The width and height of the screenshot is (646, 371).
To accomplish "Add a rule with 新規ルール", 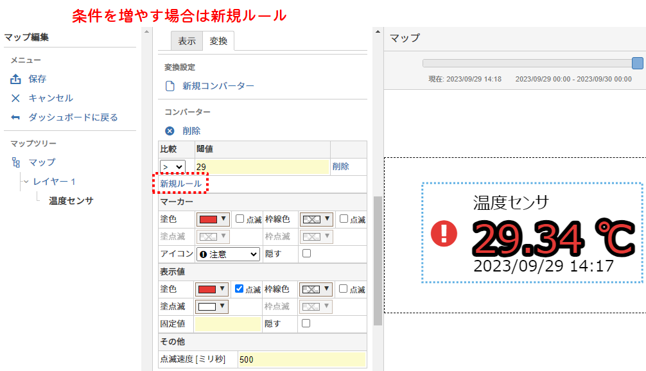I will [181, 184].
